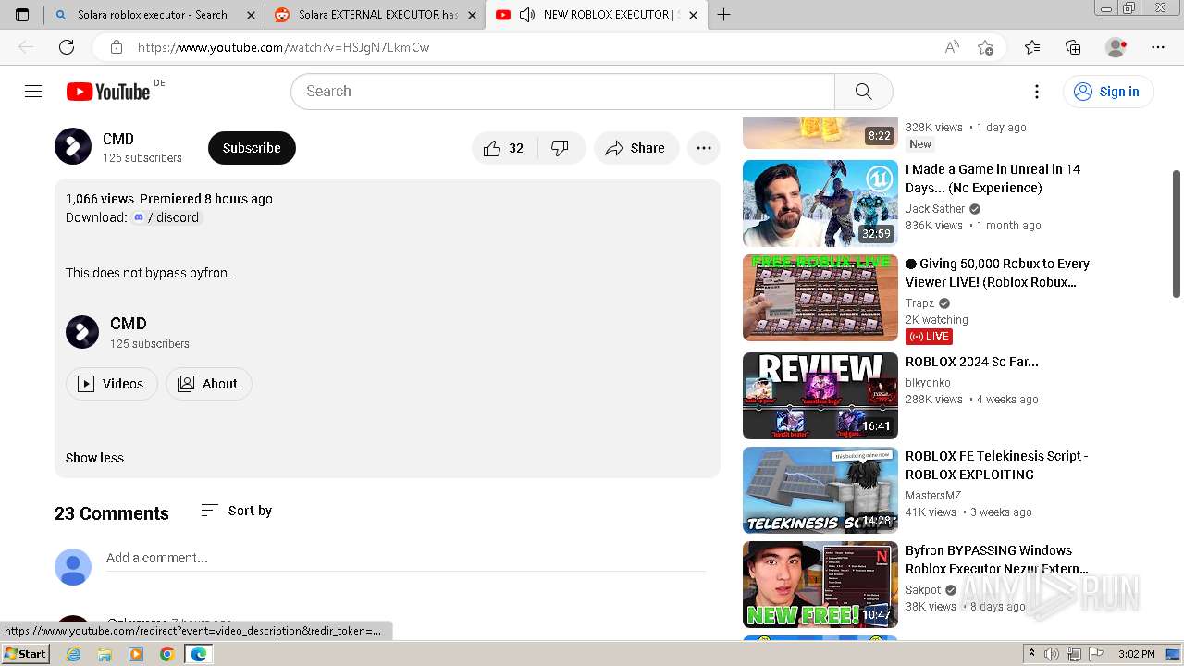Screen dimensions: 1184x666
Task: Open Read aloud in address bar
Action: point(952,47)
